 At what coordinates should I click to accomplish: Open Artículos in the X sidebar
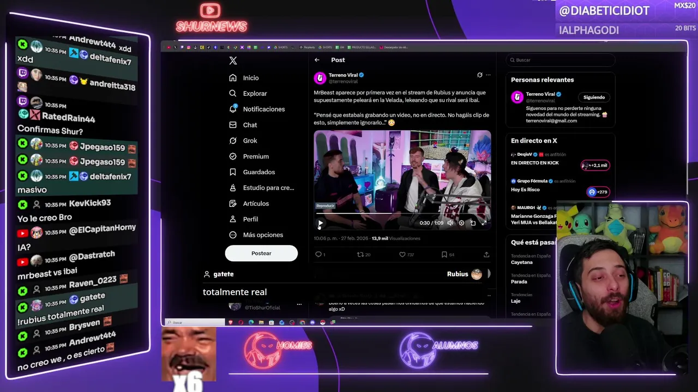249,204
